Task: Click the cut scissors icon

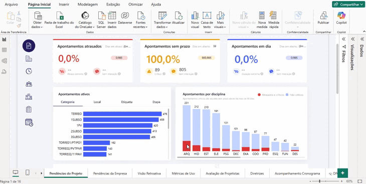Action: 19,13
